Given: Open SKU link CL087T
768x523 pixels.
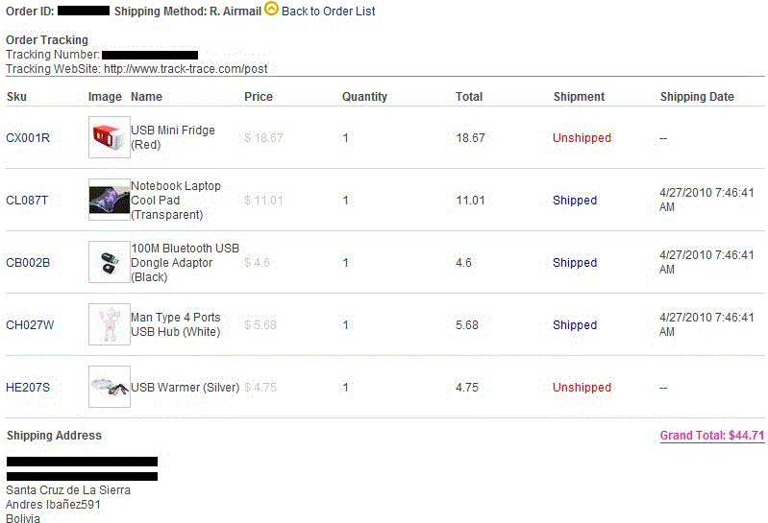Looking at the screenshot, I should (x=27, y=201).
